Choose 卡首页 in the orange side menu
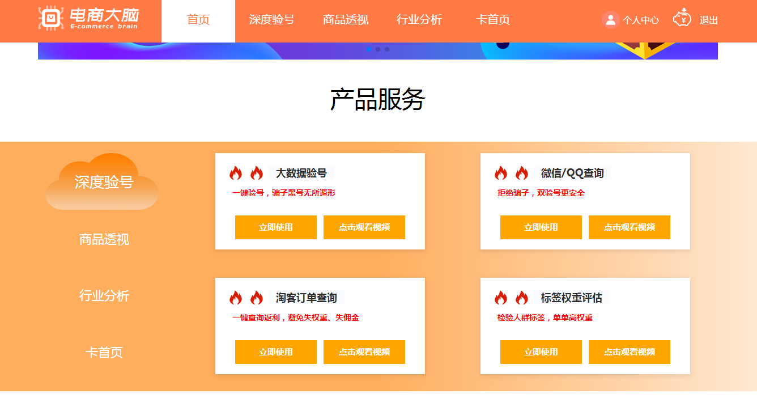 coord(104,352)
